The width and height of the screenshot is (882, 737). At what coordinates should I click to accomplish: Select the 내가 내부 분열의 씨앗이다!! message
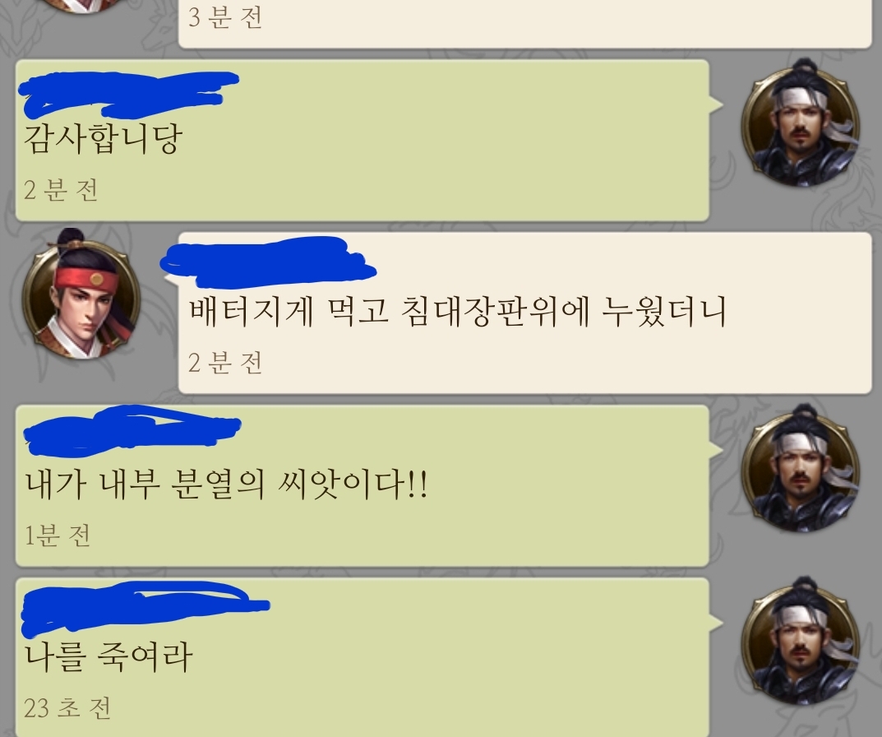coord(226,484)
